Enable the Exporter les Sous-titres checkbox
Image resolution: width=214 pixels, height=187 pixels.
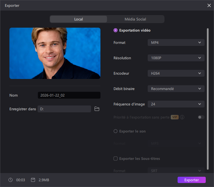point(116,158)
